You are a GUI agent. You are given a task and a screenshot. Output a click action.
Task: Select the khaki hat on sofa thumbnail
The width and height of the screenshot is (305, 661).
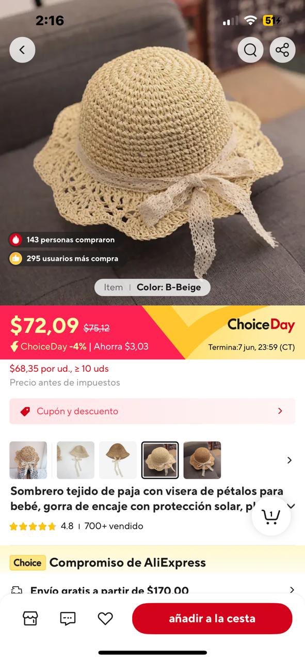(x=202, y=460)
